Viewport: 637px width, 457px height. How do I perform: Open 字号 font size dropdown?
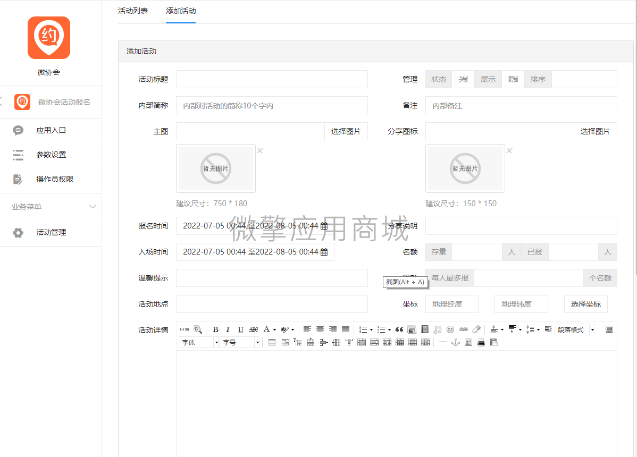240,343
